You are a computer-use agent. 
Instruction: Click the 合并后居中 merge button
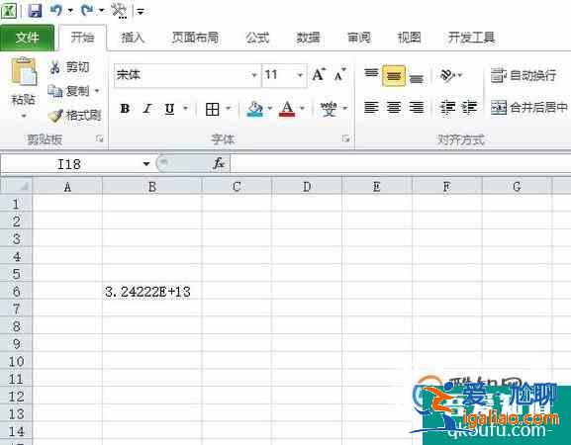[x=528, y=108]
